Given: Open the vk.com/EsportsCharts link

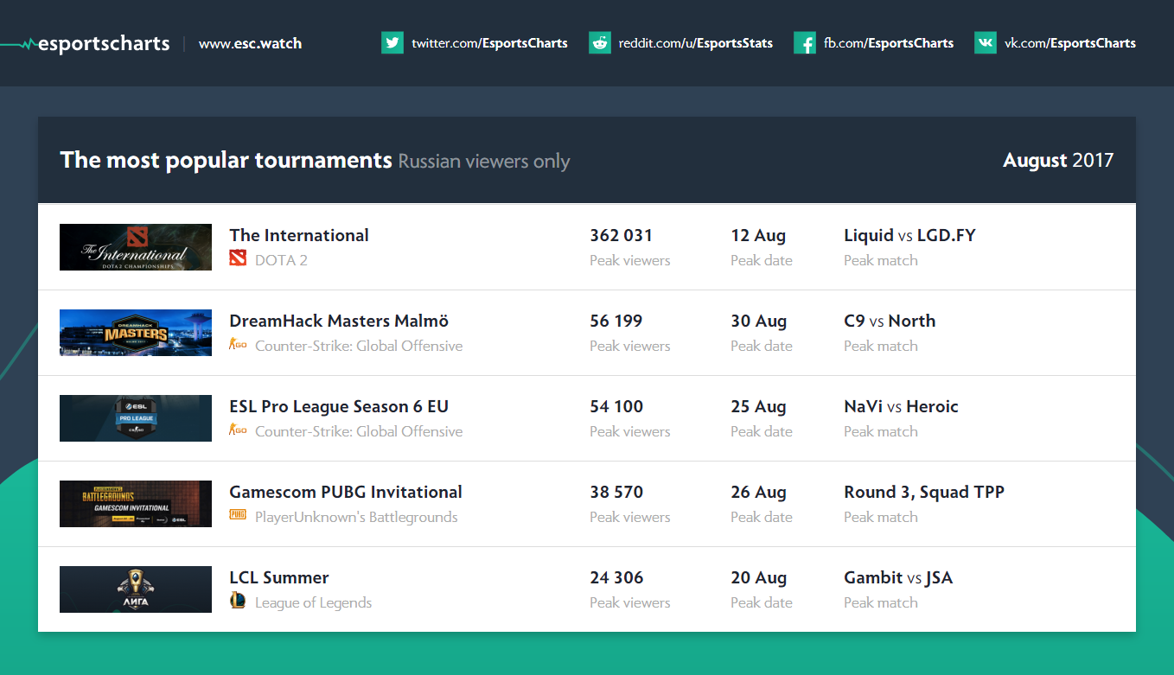Looking at the screenshot, I should [1070, 42].
